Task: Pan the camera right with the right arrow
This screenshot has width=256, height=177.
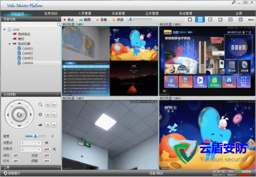Action: [31, 115]
